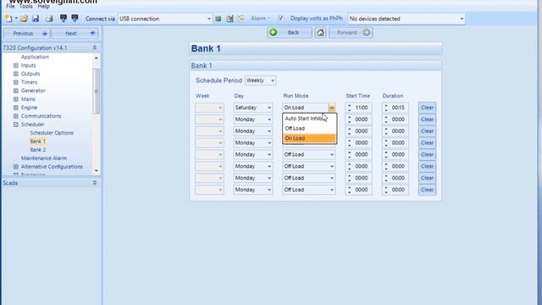
Task: Expand the Timers tree node
Action: coord(16,82)
